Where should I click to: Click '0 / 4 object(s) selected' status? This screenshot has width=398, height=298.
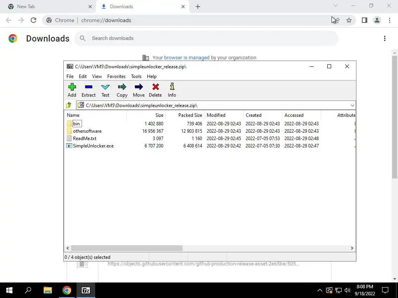pos(87,257)
